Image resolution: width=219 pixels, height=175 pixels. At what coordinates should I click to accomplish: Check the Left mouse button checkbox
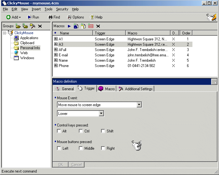59,148
